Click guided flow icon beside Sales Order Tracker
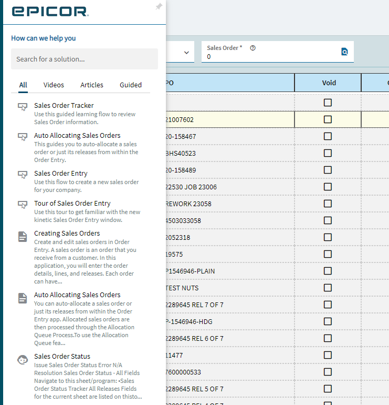 [x=23, y=106]
